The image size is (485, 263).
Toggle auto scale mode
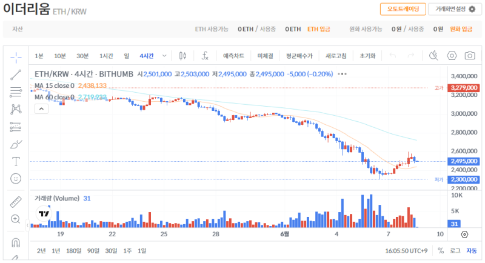point(472,251)
